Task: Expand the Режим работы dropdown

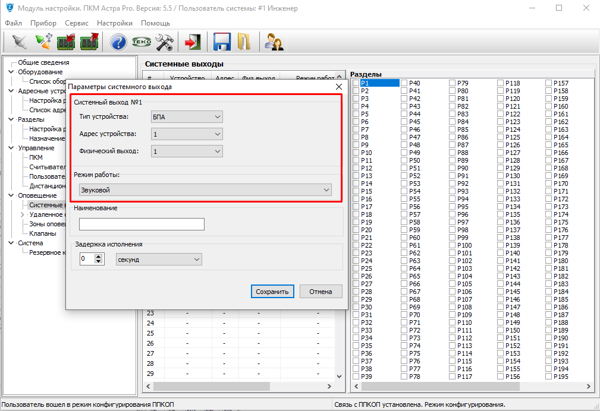Action: (x=205, y=190)
